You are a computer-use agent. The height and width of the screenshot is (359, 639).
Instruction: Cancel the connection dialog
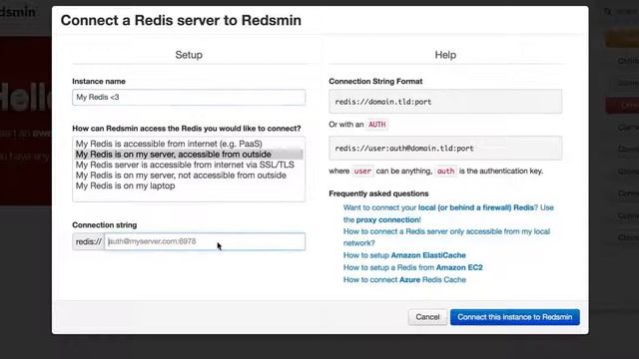pos(427,317)
